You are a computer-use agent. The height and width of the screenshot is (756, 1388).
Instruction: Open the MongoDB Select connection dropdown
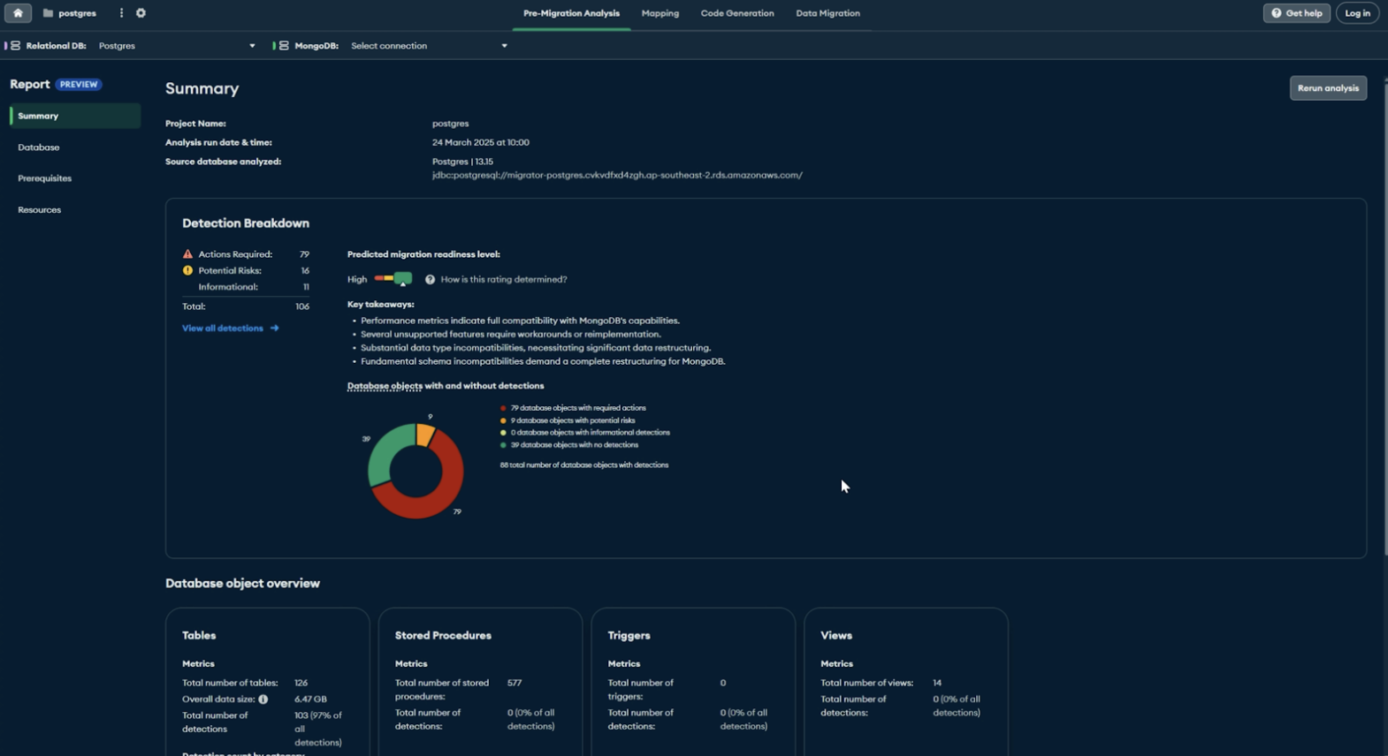pos(429,46)
